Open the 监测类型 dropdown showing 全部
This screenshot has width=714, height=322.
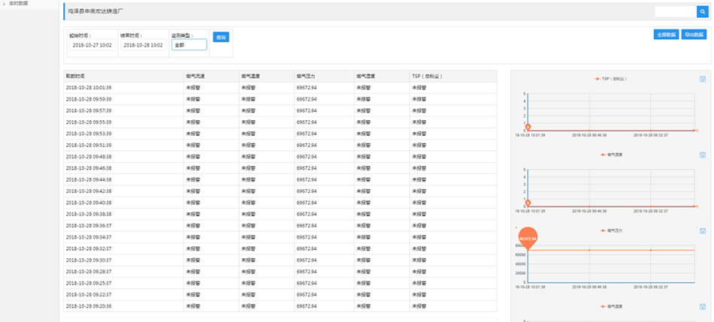point(189,45)
